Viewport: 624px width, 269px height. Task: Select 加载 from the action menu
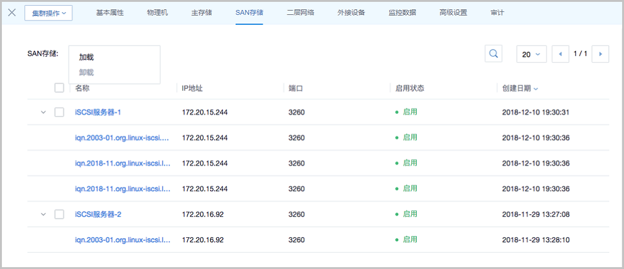(86, 57)
